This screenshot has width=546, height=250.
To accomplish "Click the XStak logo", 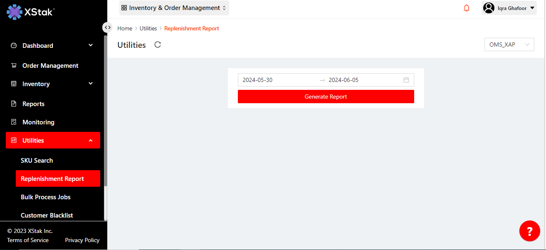I will click(x=31, y=12).
